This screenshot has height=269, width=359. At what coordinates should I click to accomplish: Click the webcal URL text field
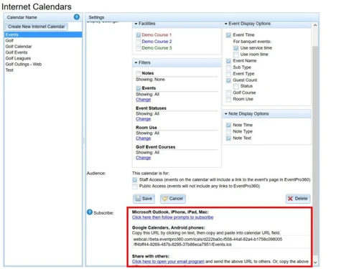pos(221,242)
